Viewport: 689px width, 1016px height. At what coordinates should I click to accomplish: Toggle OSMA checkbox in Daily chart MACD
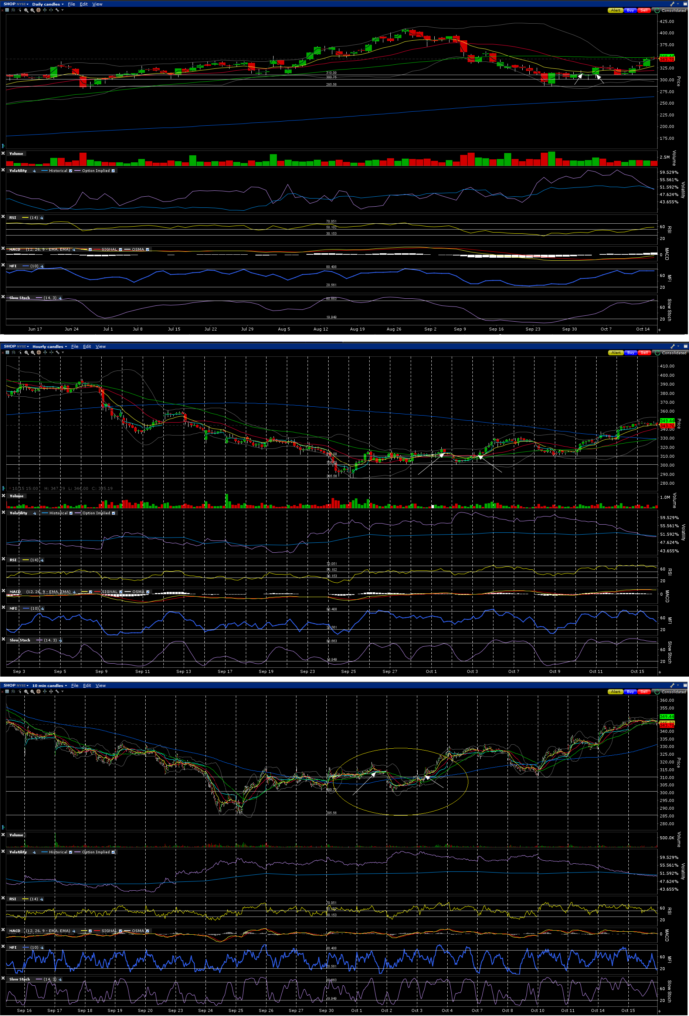pyautogui.click(x=147, y=250)
